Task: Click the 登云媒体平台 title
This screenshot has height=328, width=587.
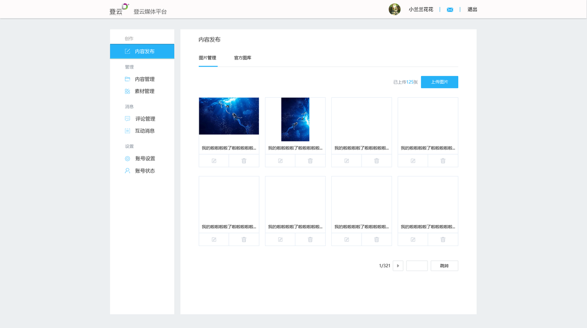Action: point(150,11)
